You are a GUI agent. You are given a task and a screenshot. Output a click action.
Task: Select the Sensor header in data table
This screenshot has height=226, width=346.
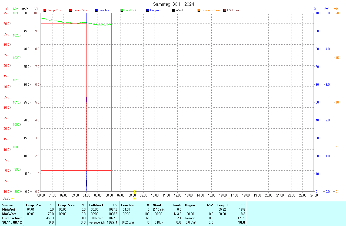8,205
